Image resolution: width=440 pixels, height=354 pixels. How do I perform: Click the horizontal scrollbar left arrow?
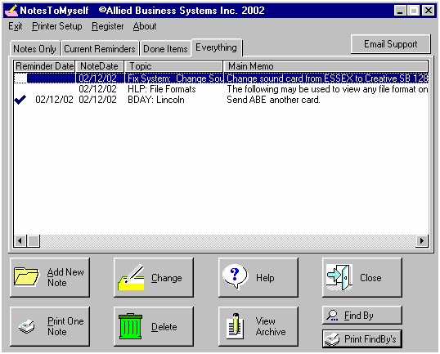(x=20, y=240)
